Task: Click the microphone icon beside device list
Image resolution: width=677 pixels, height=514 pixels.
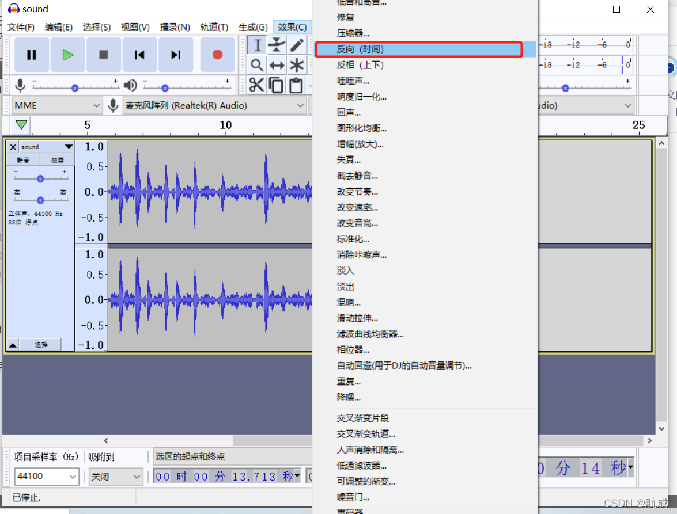Action: [x=113, y=106]
